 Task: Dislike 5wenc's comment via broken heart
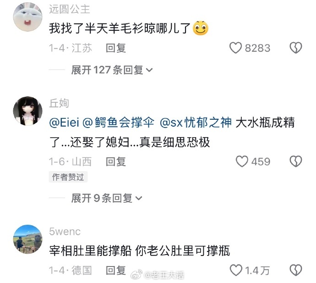click(x=296, y=270)
